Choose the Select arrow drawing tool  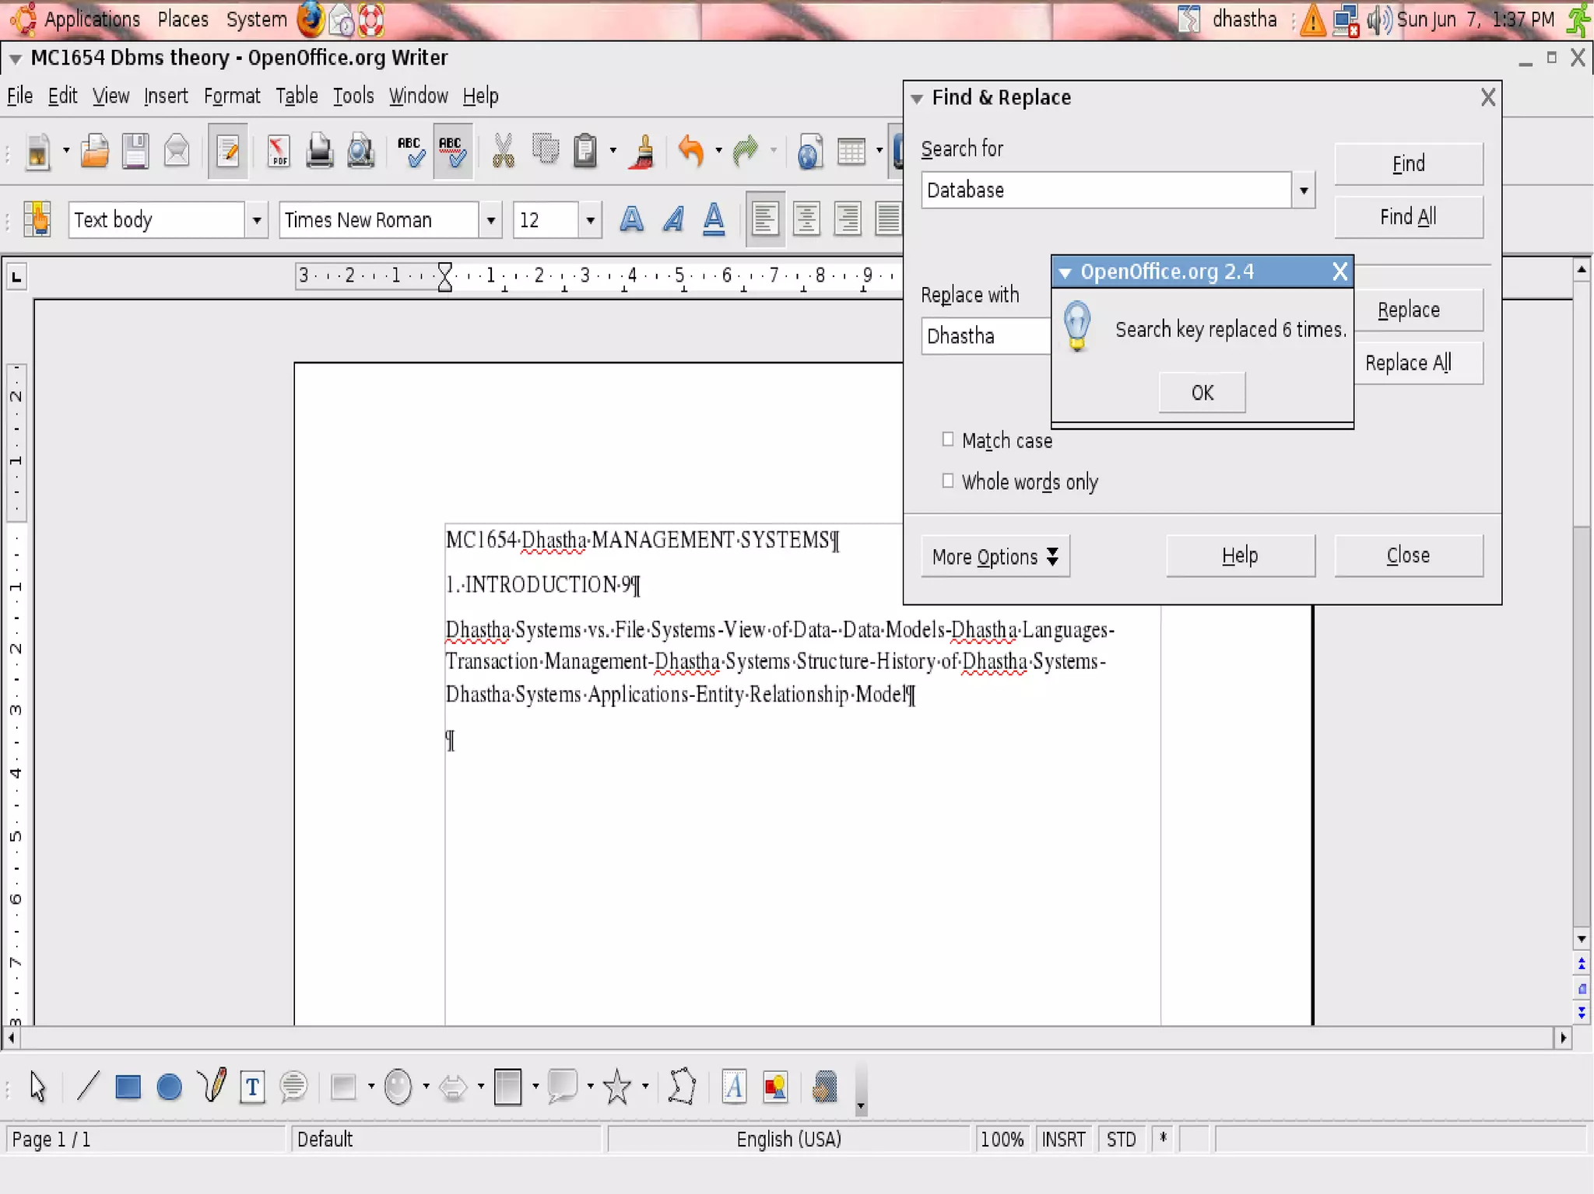[x=37, y=1087]
